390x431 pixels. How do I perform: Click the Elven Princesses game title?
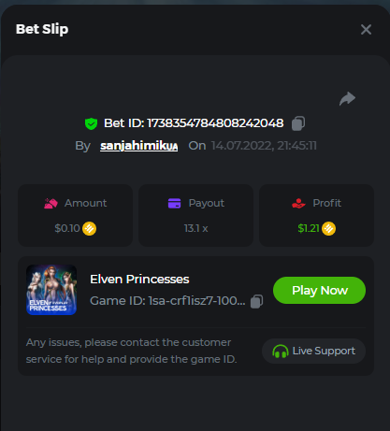click(139, 280)
